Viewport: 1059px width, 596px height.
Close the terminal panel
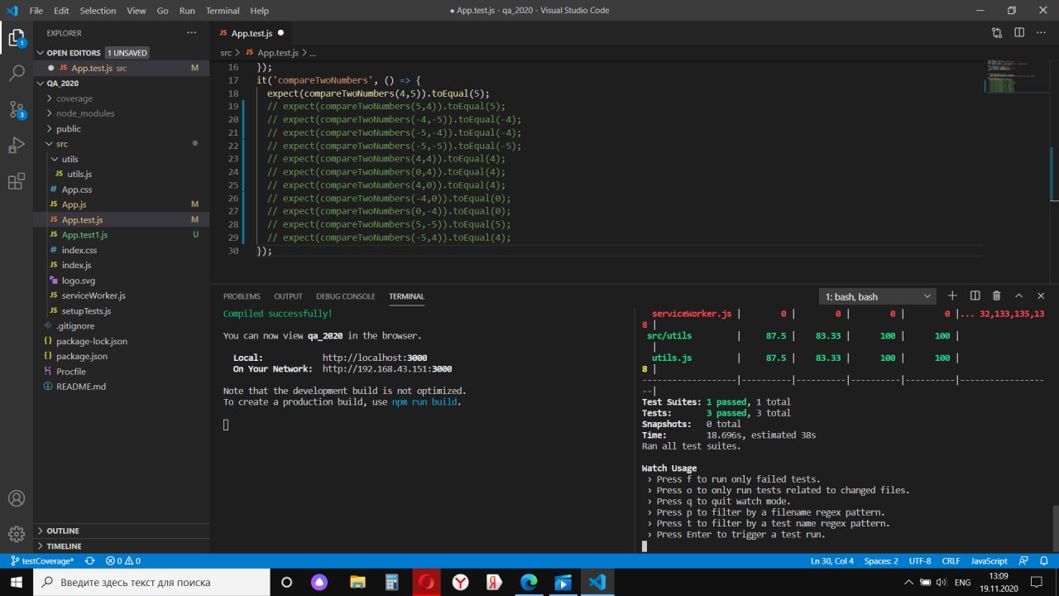[x=1041, y=296]
